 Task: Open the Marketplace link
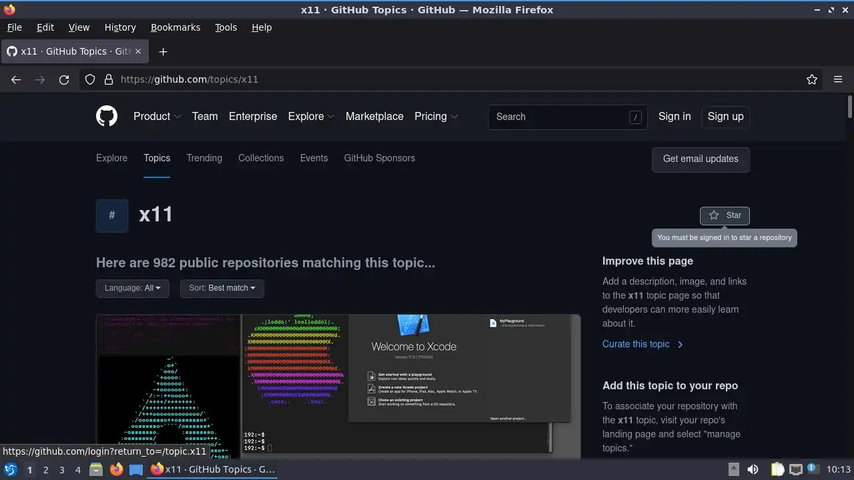pyautogui.click(x=374, y=116)
